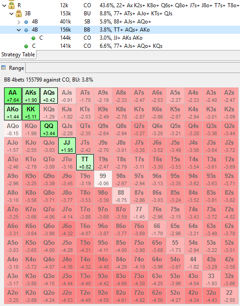Collapse the R 12k CO tree row

[4, 5]
